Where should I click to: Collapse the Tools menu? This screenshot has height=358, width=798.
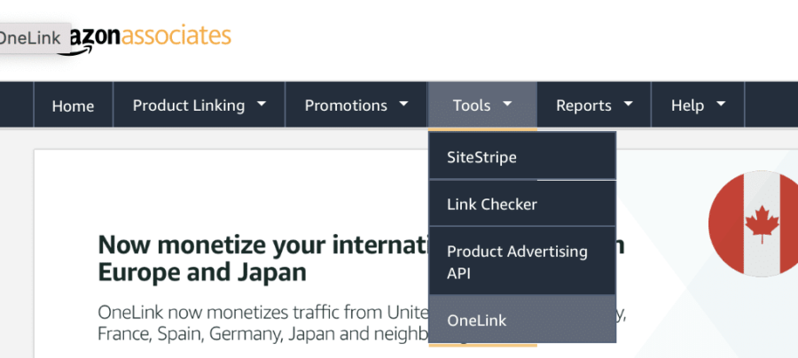(x=472, y=105)
